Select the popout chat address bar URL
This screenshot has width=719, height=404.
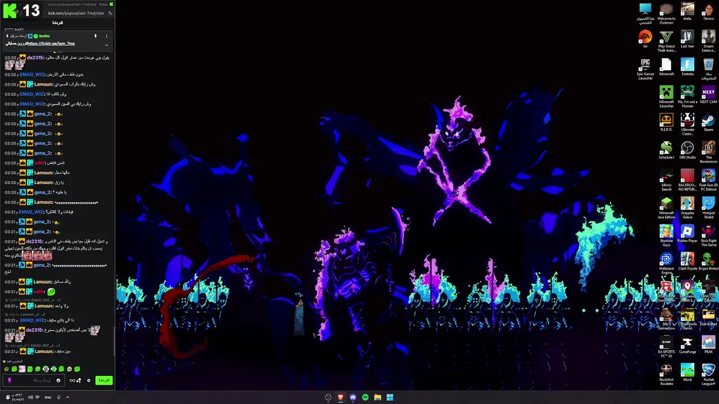pyautogui.click(x=76, y=13)
